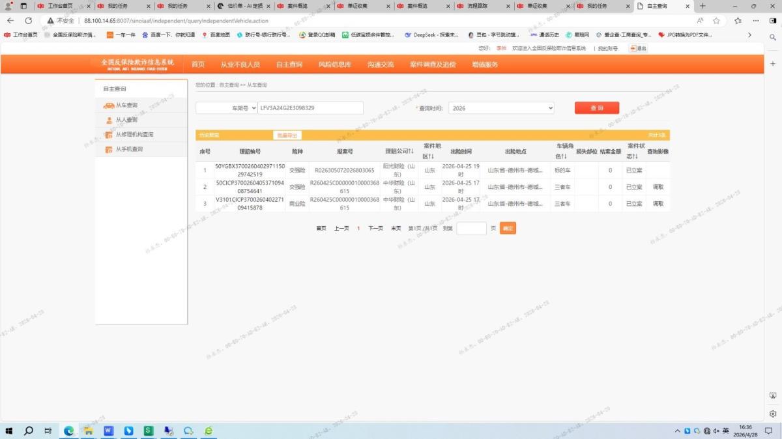This screenshot has width=782, height=439.
Task: Click the orange 确定 pagination button
Action: [x=508, y=229]
